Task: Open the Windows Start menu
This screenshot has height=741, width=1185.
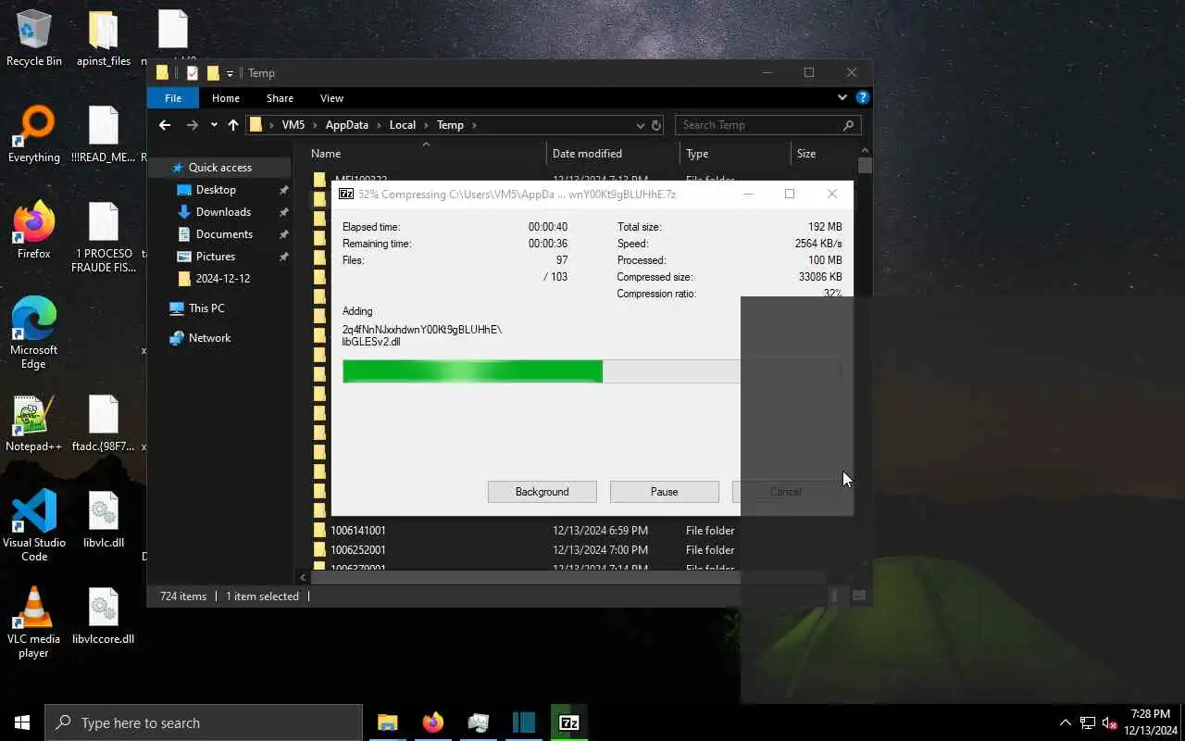Action: [22, 722]
